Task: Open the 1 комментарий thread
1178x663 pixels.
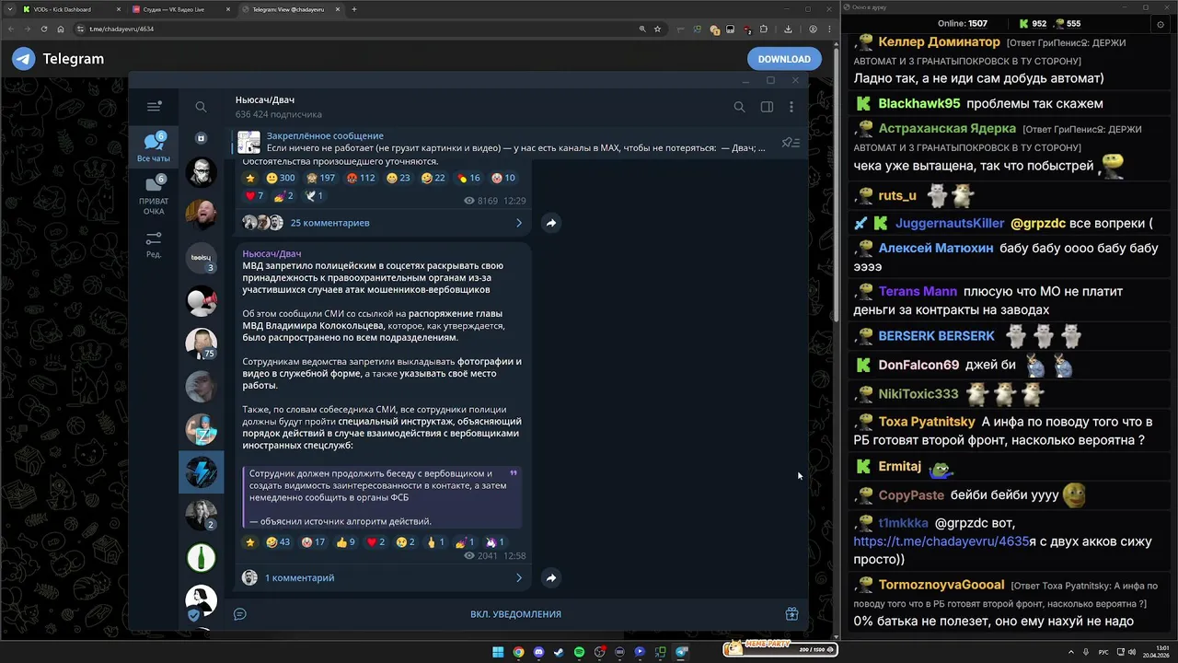Action: pyautogui.click(x=300, y=578)
